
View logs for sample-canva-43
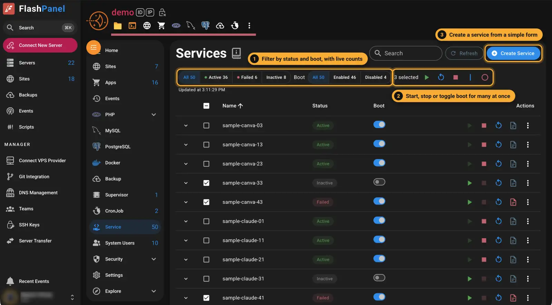click(513, 202)
